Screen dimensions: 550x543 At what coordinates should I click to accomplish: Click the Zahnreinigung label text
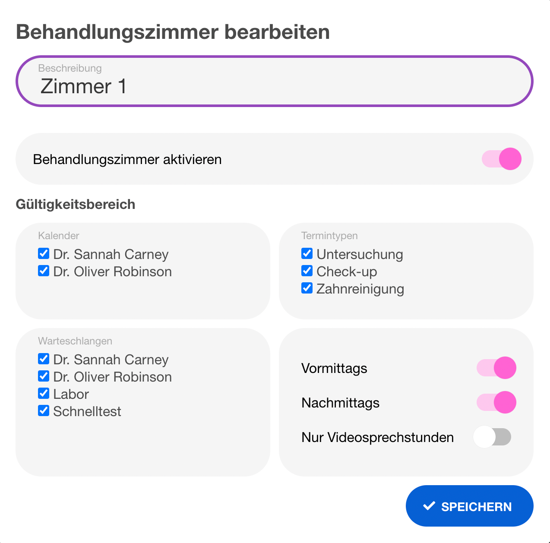(x=360, y=289)
